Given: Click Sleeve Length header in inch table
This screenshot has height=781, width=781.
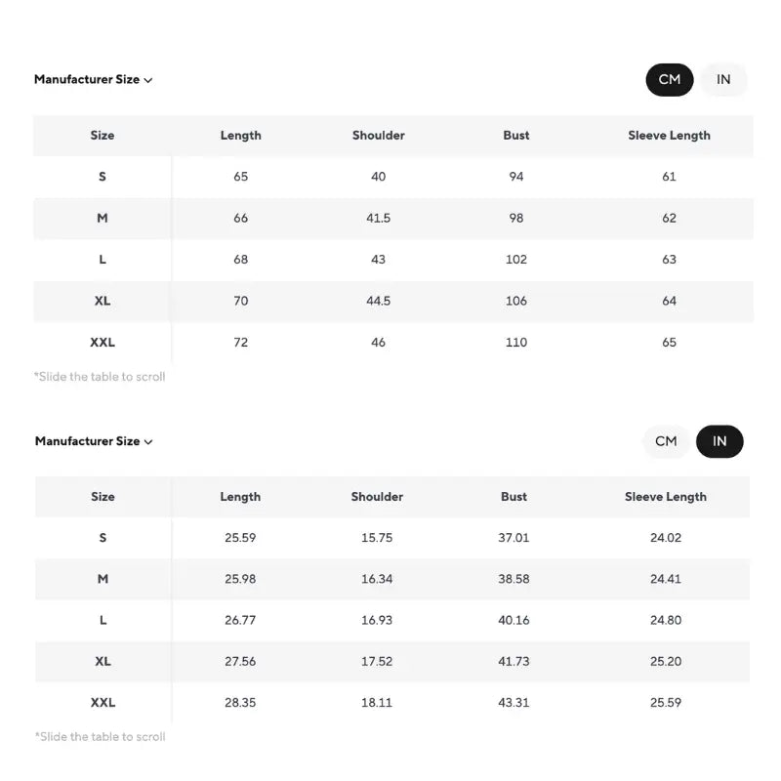Looking at the screenshot, I should [x=666, y=497].
